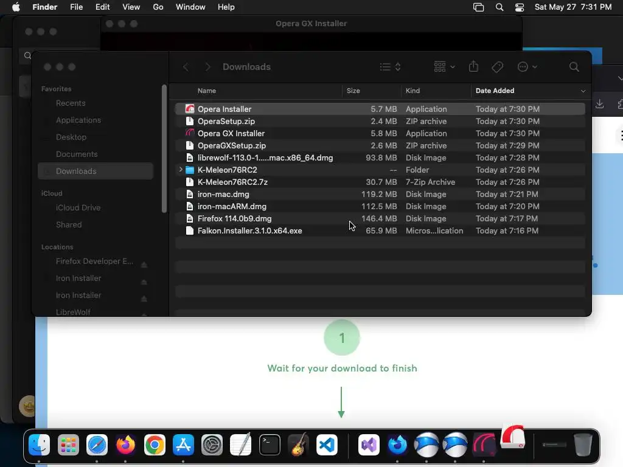Select OperaGXSetup.zip file
The image size is (623, 467).
[x=380, y=145]
